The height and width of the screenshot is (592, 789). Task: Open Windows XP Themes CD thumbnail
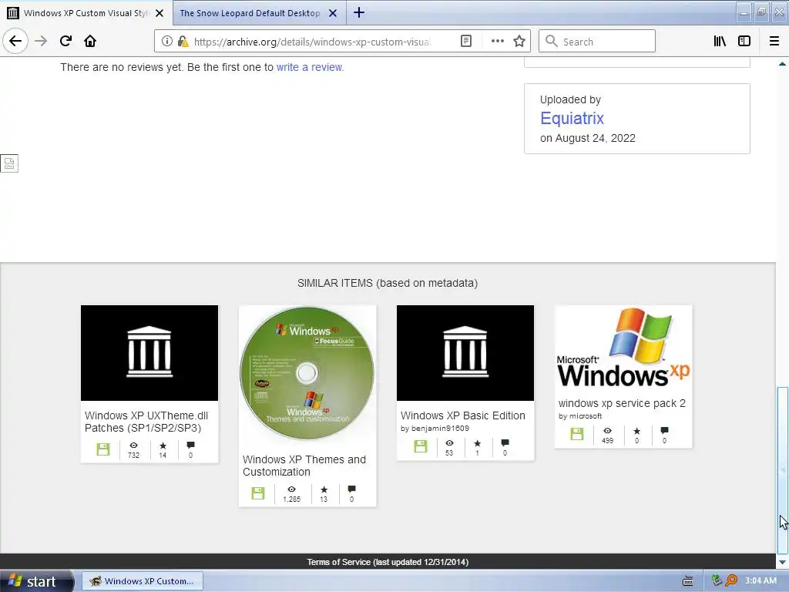click(x=307, y=374)
